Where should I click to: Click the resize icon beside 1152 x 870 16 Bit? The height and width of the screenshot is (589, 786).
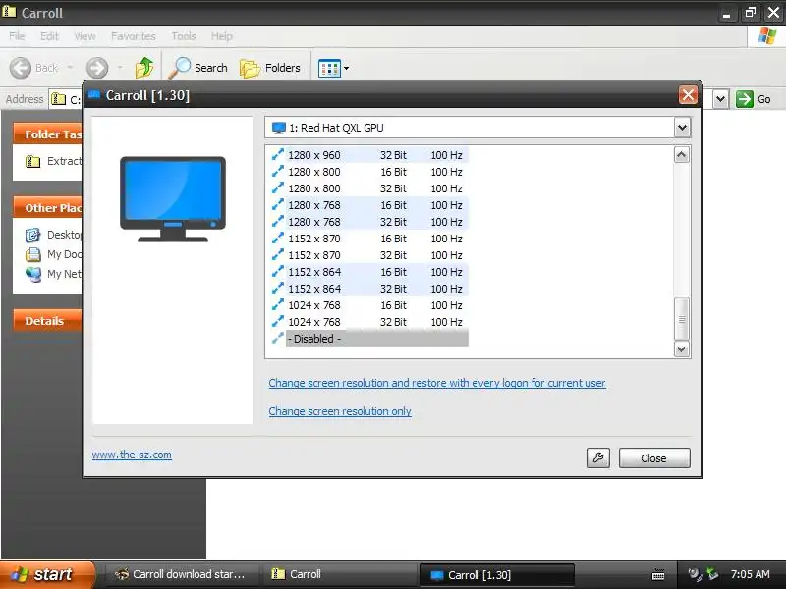point(277,239)
